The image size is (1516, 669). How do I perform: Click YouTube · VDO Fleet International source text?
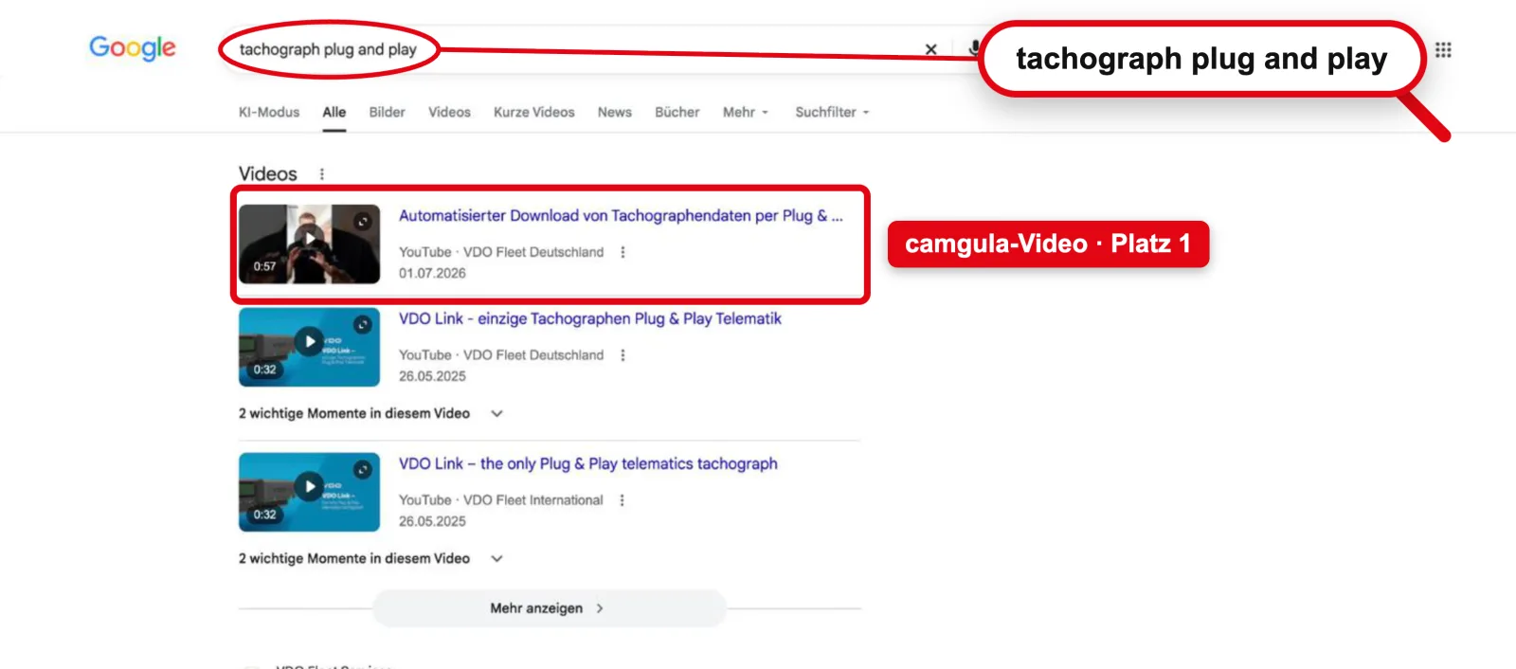500,499
